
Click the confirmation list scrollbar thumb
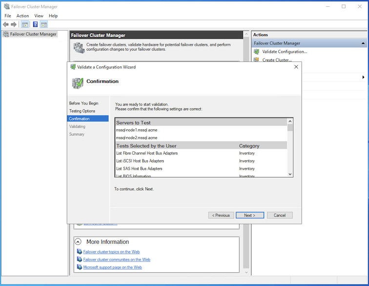coord(290,127)
